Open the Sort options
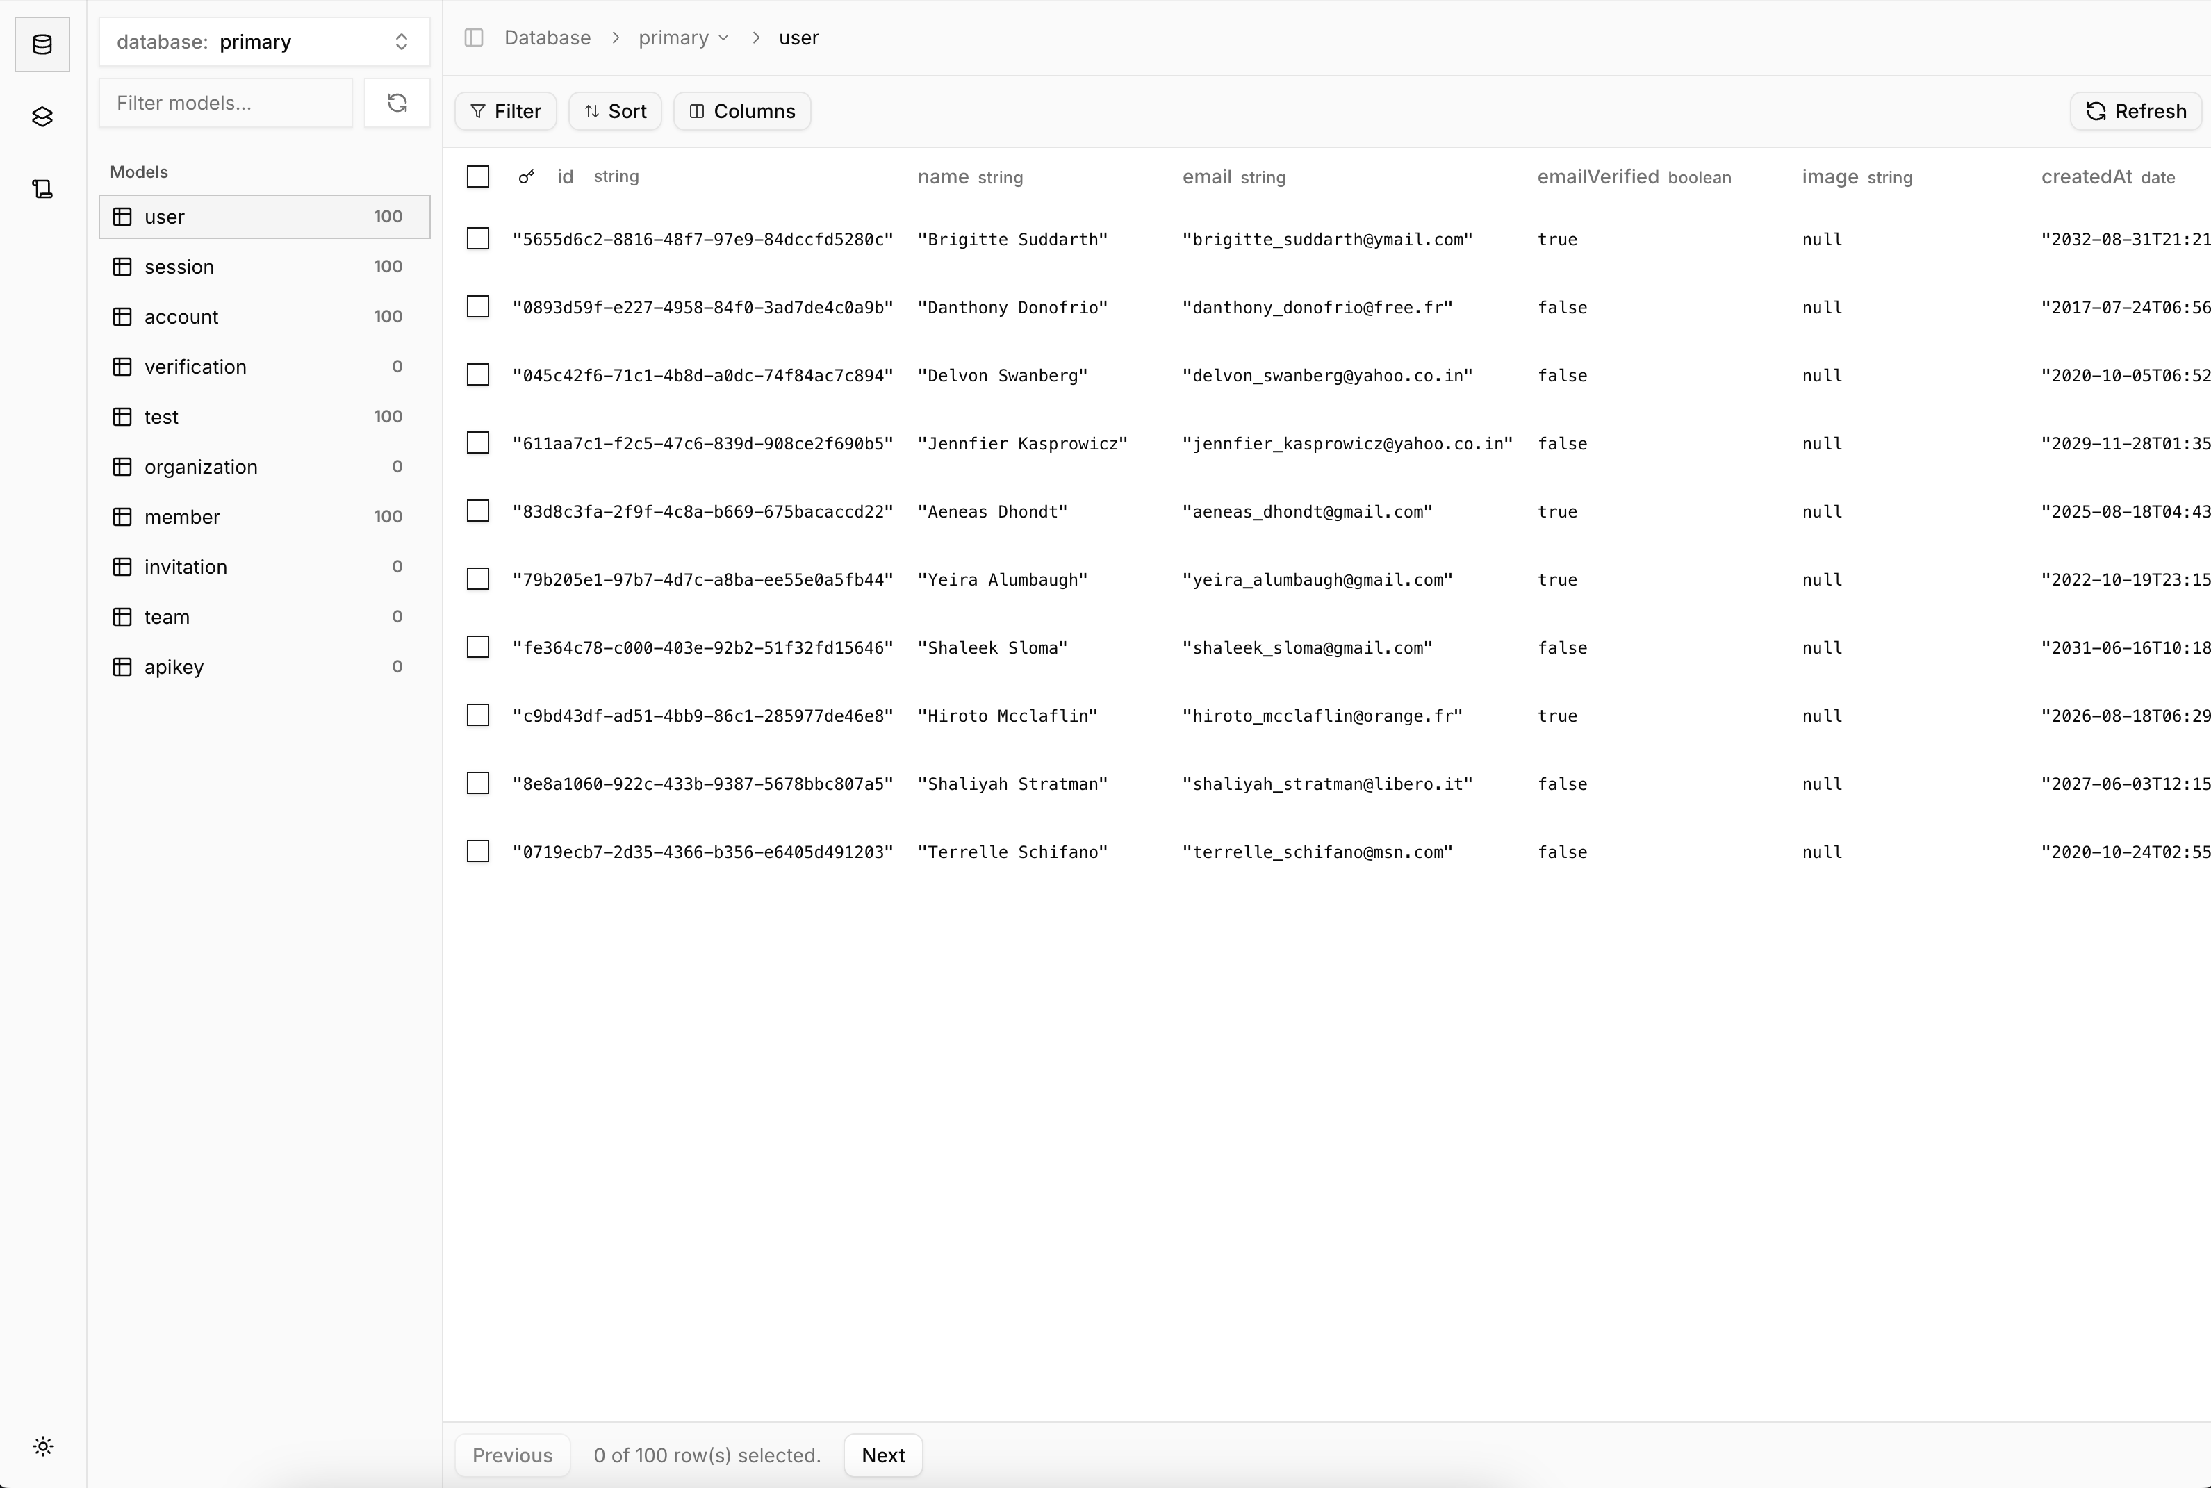The height and width of the screenshot is (1488, 2211). [615, 111]
